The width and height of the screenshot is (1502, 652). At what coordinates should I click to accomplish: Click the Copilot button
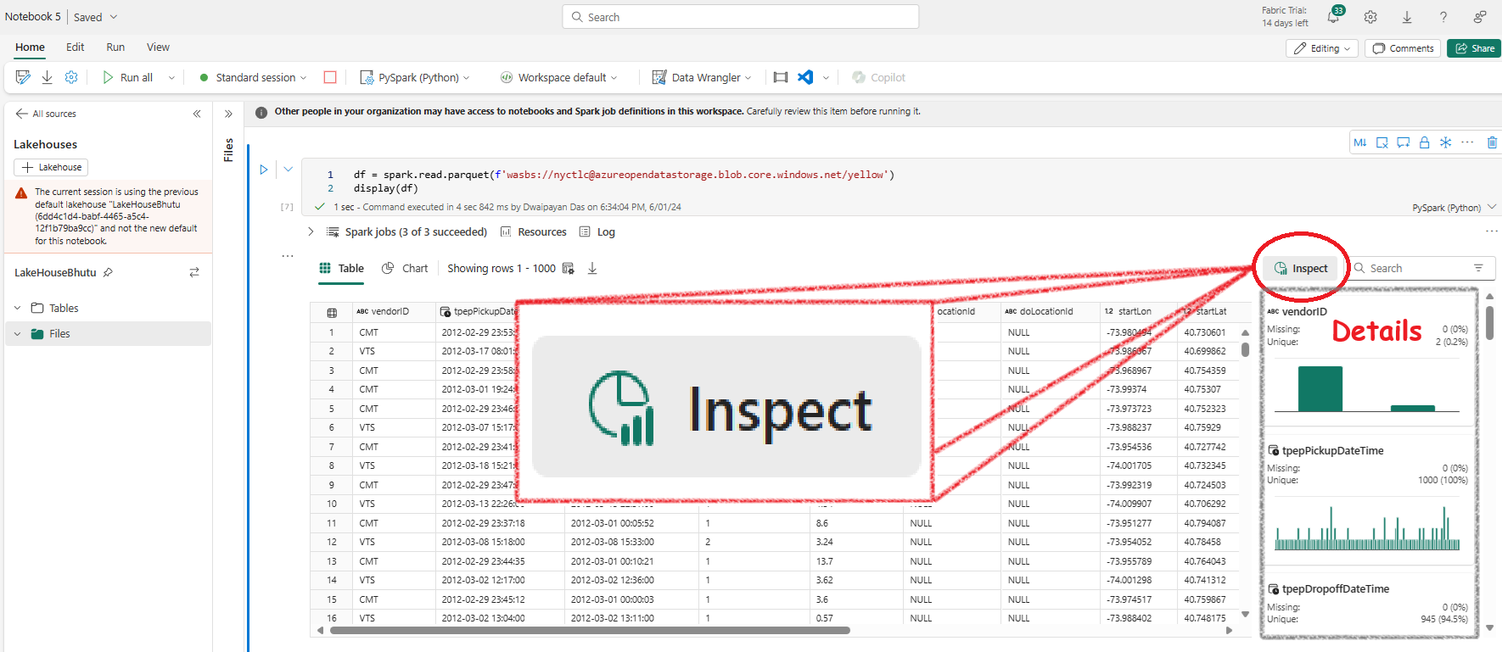(878, 77)
